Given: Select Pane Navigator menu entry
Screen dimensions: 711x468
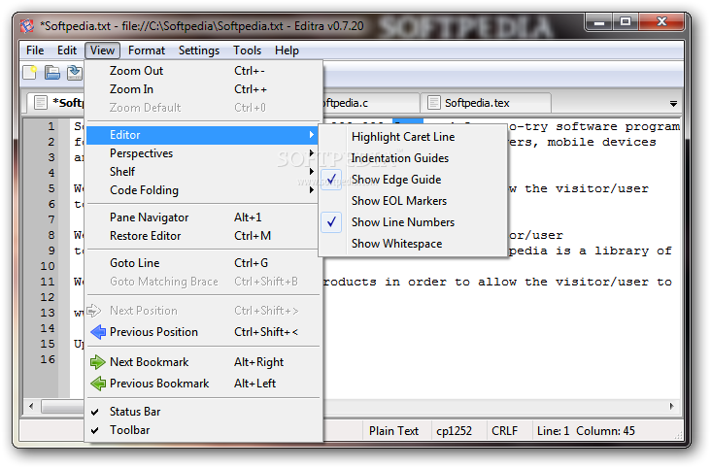Looking at the screenshot, I should coord(203,217).
